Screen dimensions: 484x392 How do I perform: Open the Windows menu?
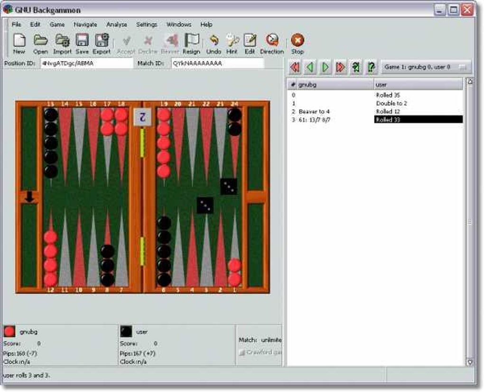(x=179, y=24)
